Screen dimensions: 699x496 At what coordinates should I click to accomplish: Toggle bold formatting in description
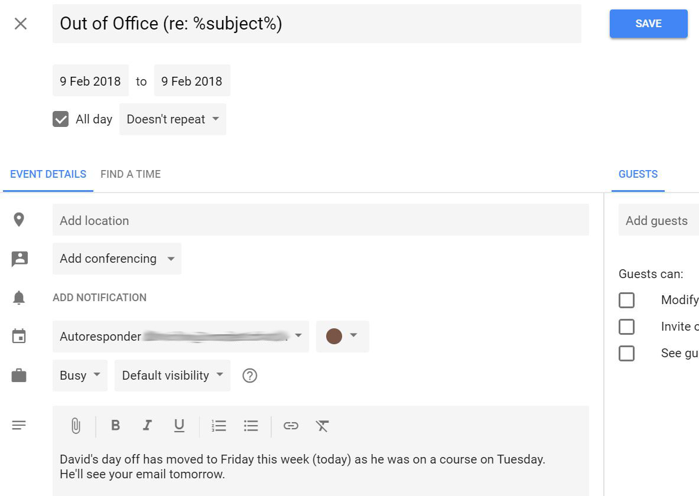[x=115, y=426]
